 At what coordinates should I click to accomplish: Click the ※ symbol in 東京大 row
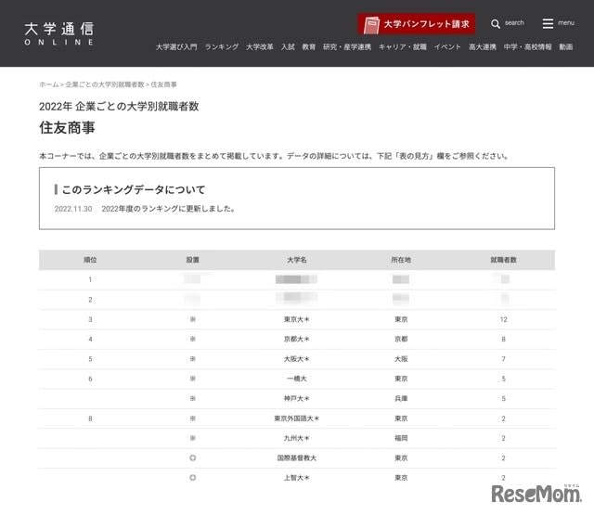point(193,319)
